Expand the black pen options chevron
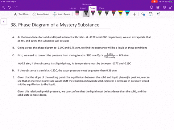The width and height of the screenshot is (174, 130). [88, 16]
